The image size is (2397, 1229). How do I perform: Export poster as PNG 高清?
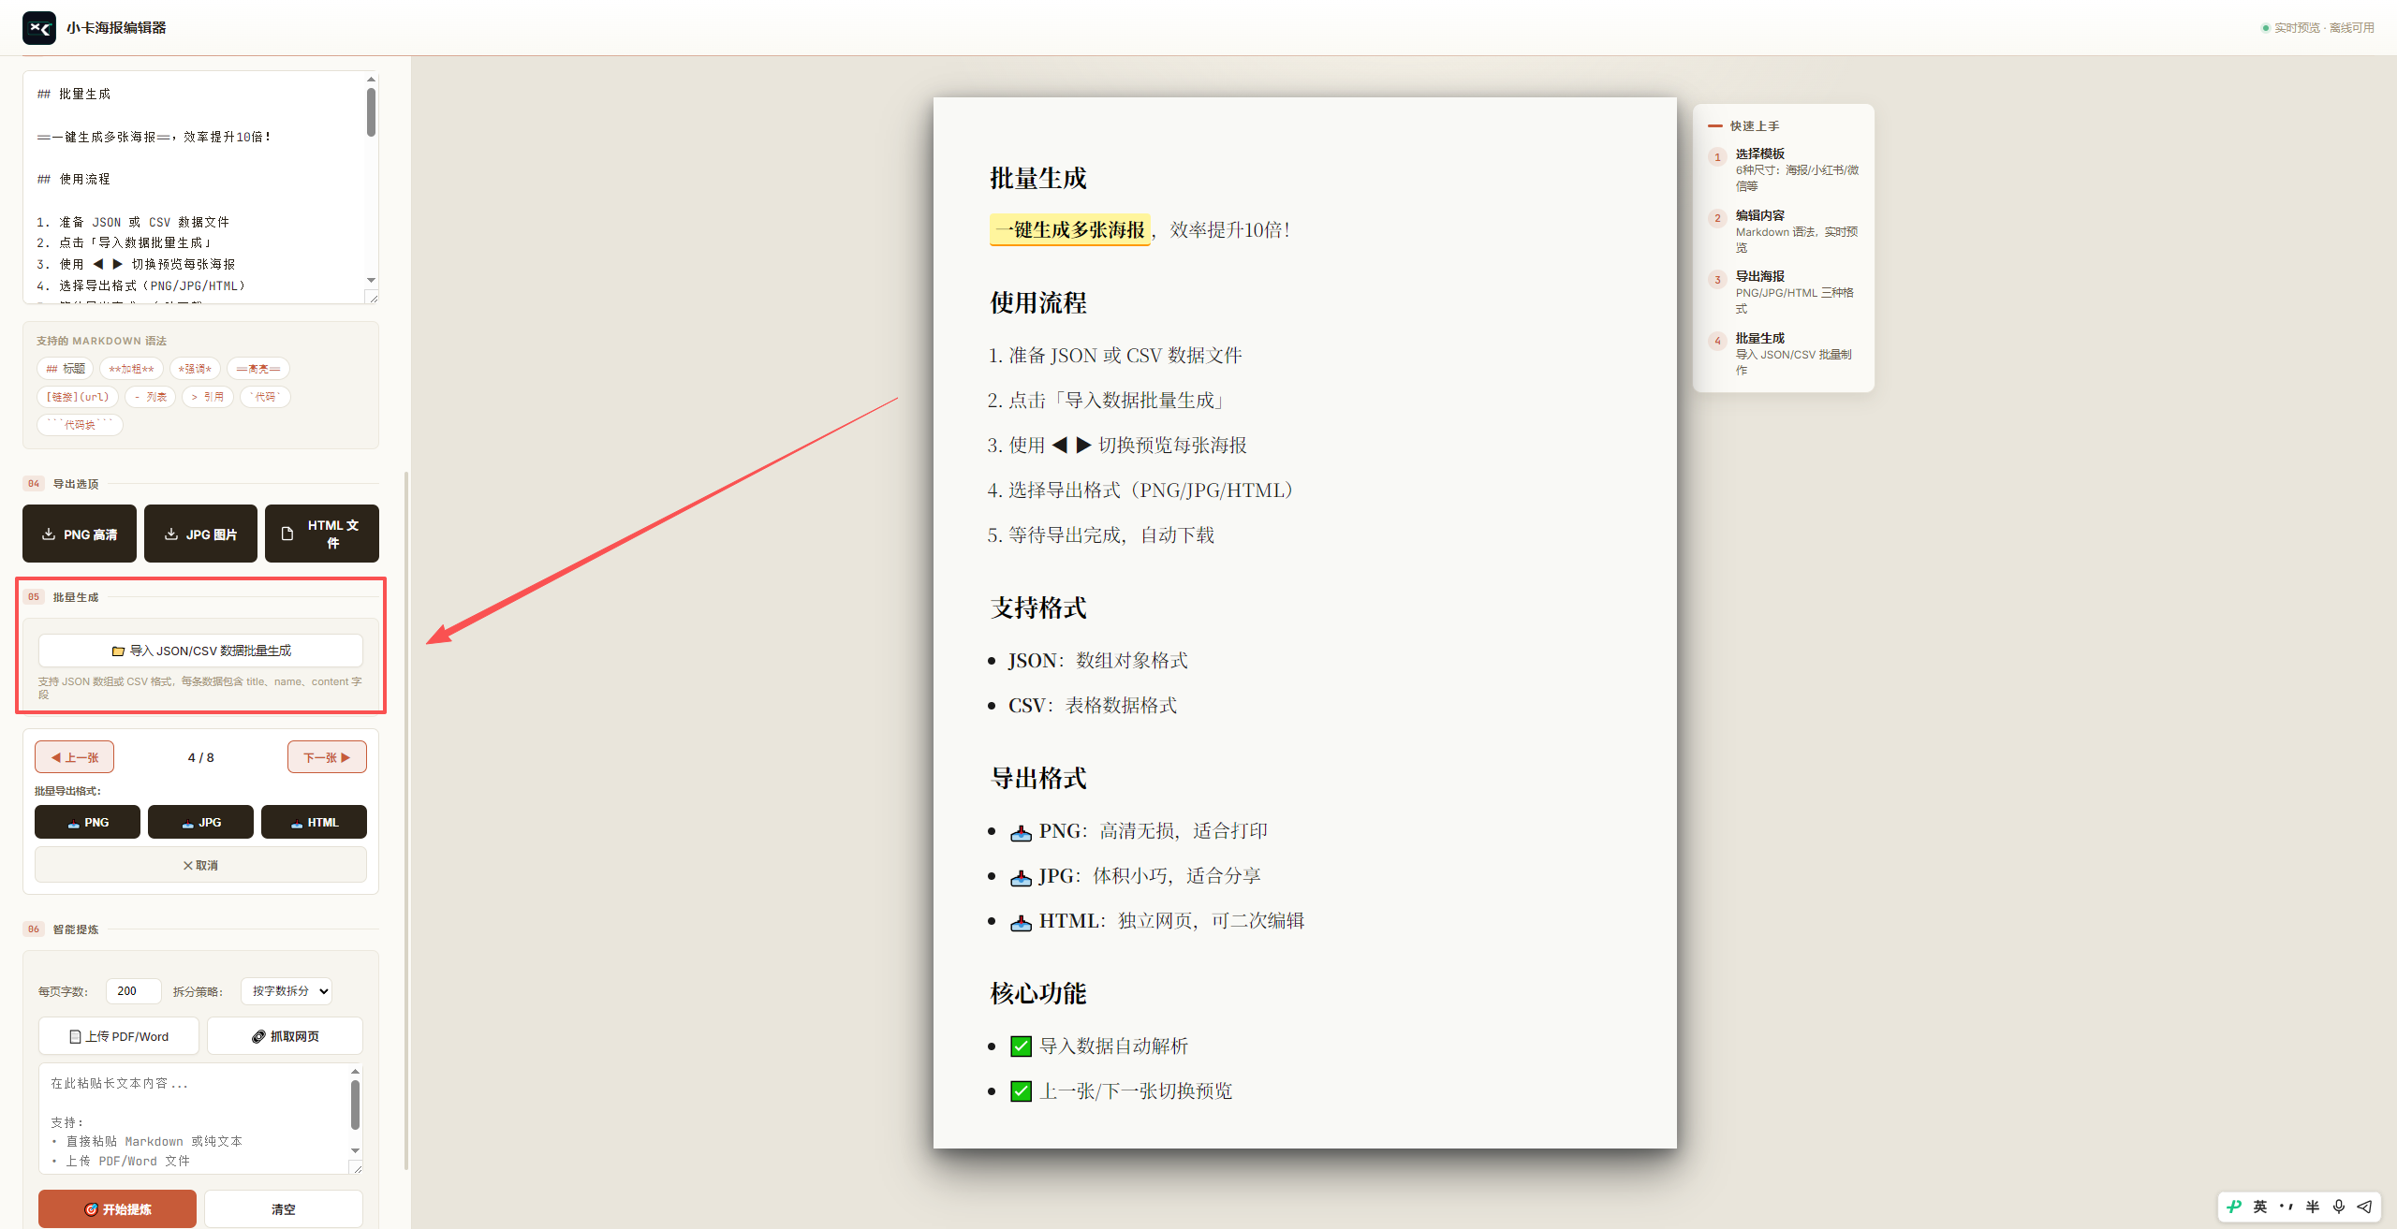coord(80,534)
